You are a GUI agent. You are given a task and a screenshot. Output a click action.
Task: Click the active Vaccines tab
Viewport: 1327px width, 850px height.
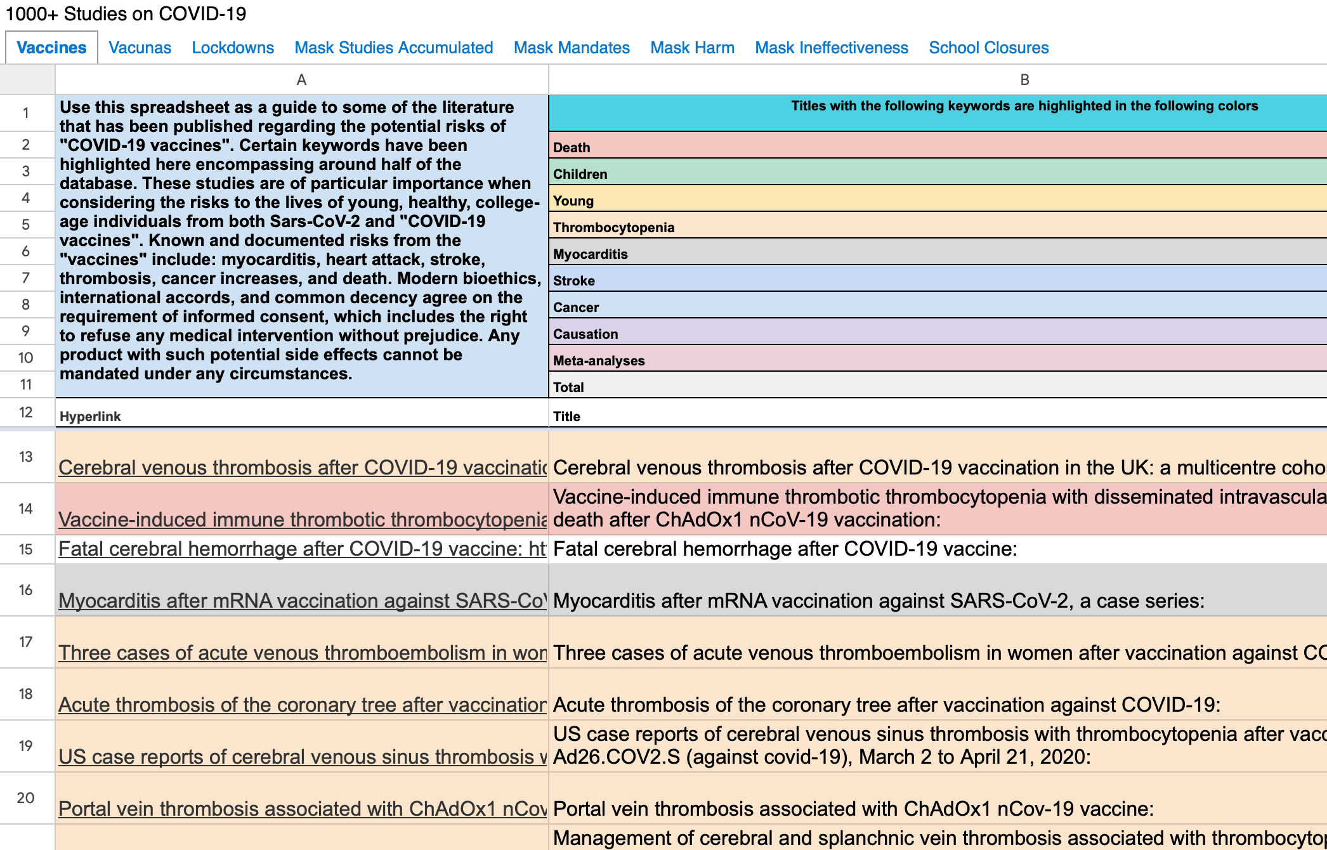pos(51,48)
